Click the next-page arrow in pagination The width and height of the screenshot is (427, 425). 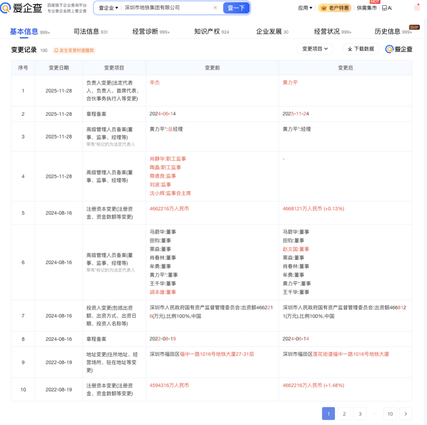pyautogui.click(x=406, y=414)
